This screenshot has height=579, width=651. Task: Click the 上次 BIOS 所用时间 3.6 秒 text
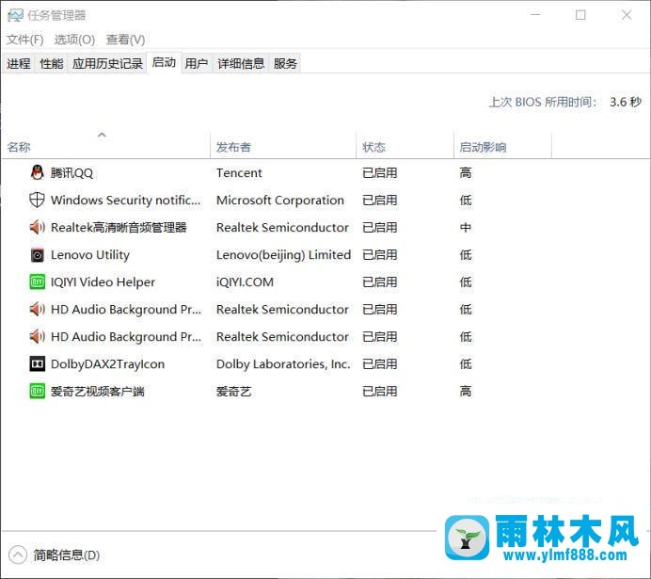(x=565, y=102)
